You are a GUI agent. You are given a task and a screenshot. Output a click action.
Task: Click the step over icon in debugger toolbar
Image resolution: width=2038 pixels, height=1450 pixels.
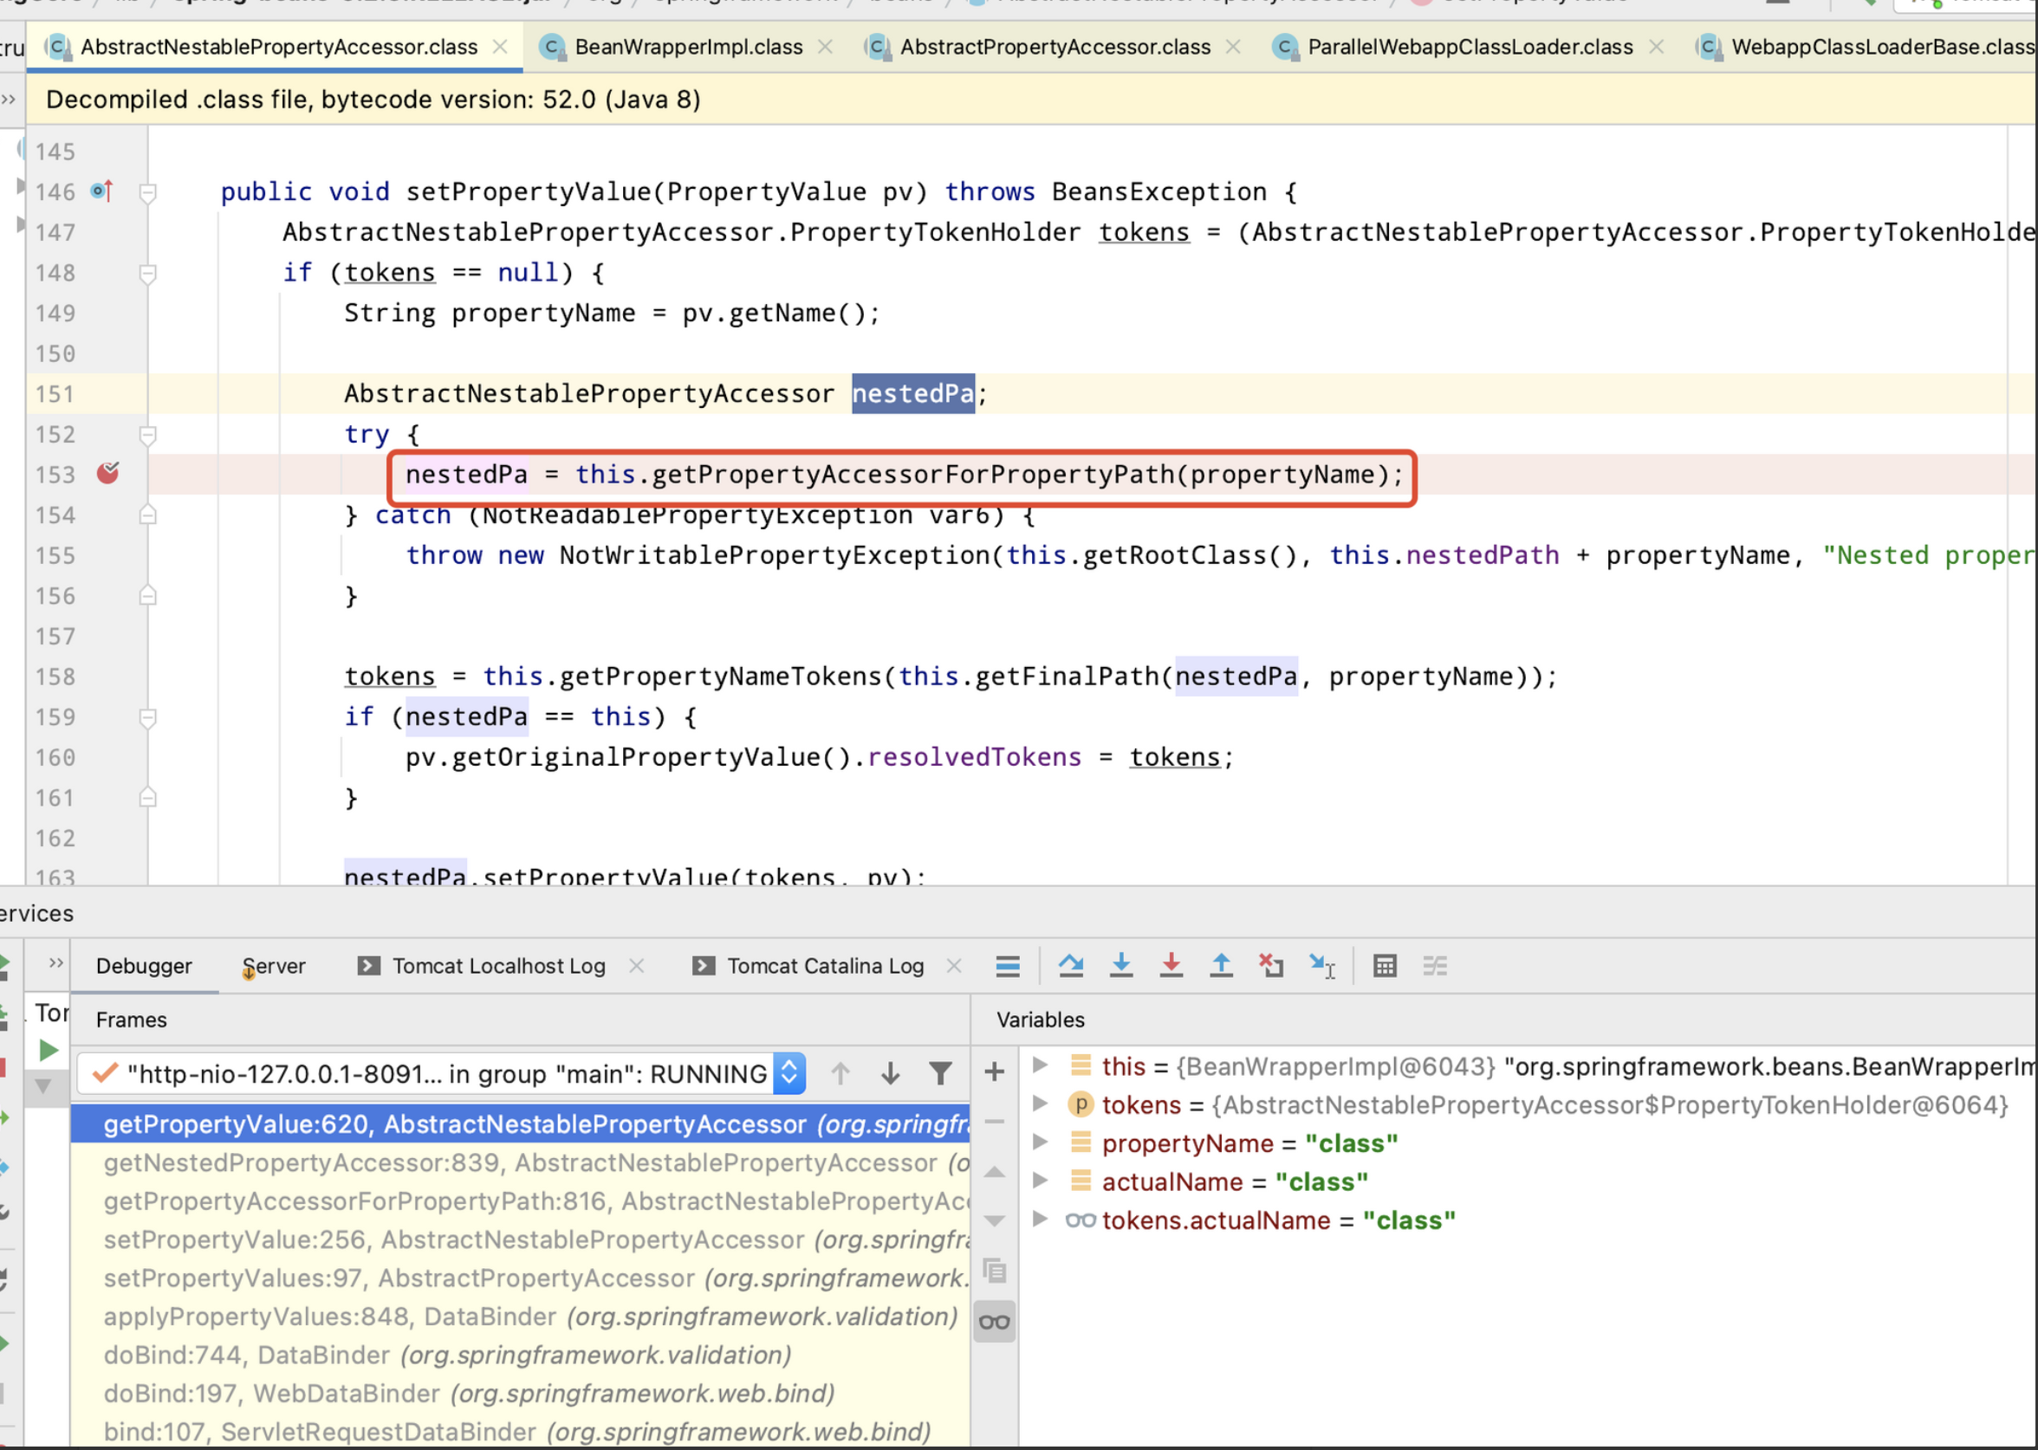tap(1069, 965)
